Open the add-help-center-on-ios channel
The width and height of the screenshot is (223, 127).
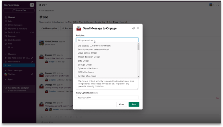click(19, 58)
